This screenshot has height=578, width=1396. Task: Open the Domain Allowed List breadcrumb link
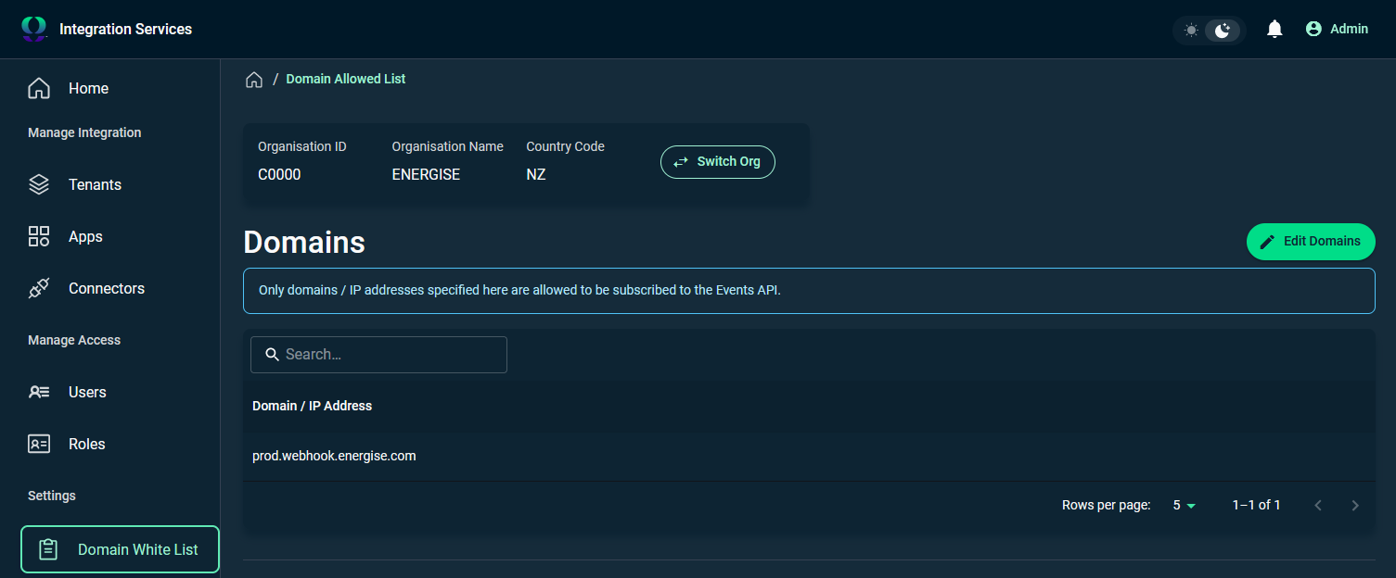tap(345, 79)
